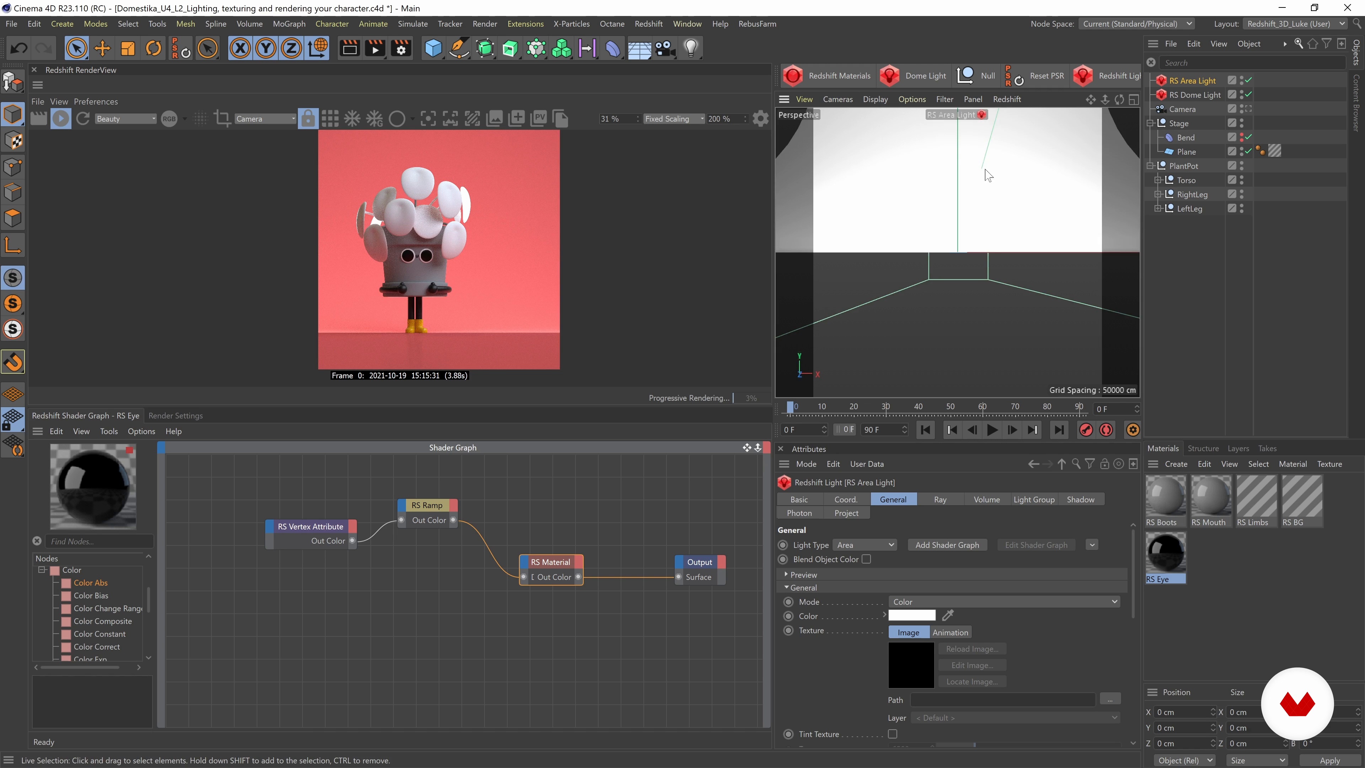Select the RS Eye material thumbnail
1365x768 pixels.
1165,553
